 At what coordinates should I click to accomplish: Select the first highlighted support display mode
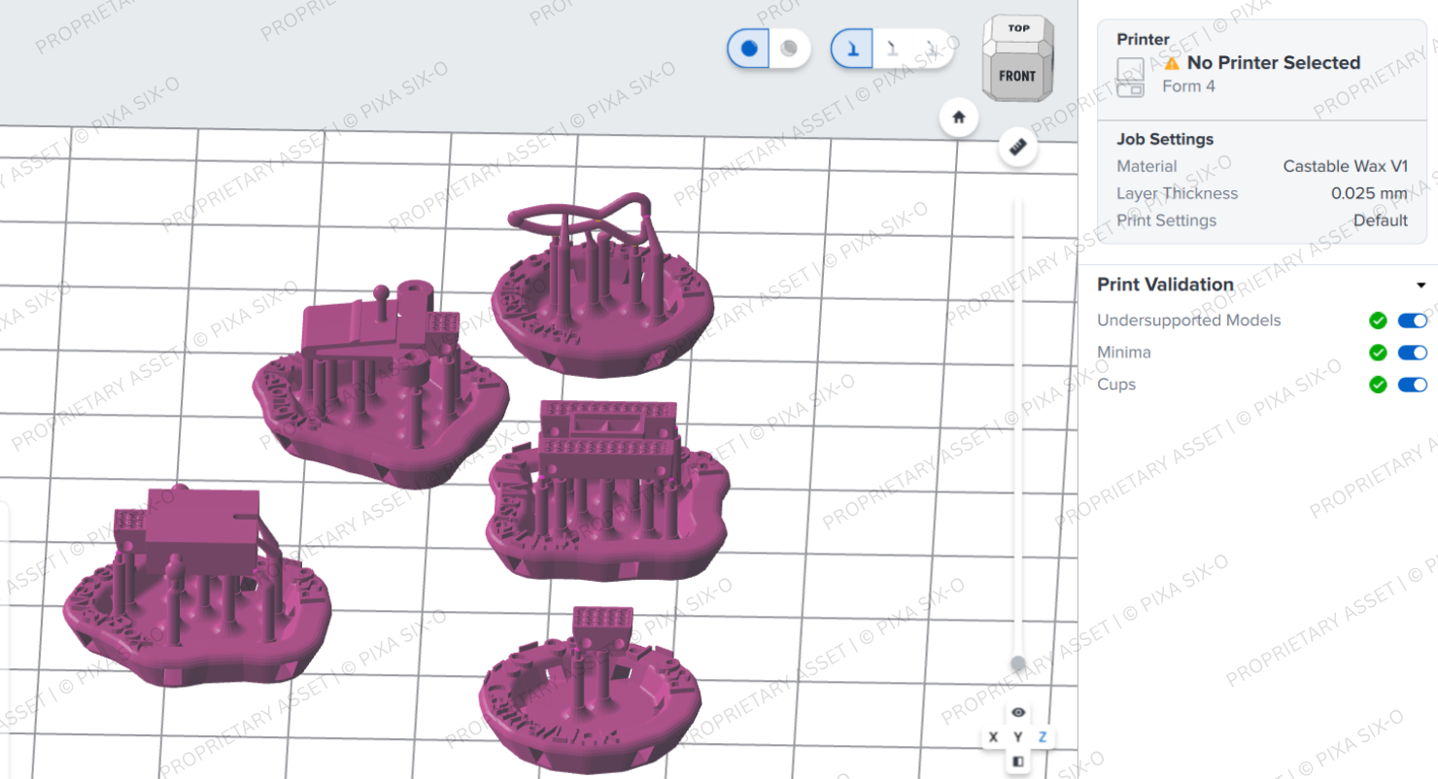click(x=852, y=48)
